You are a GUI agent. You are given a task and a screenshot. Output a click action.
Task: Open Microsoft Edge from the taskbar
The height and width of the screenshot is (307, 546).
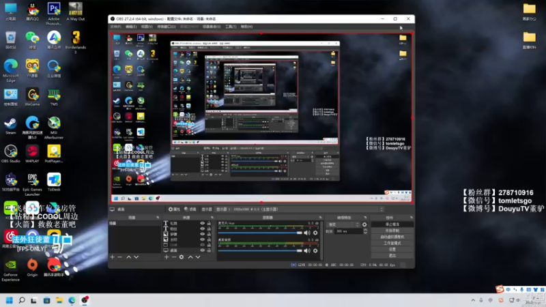(72, 300)
